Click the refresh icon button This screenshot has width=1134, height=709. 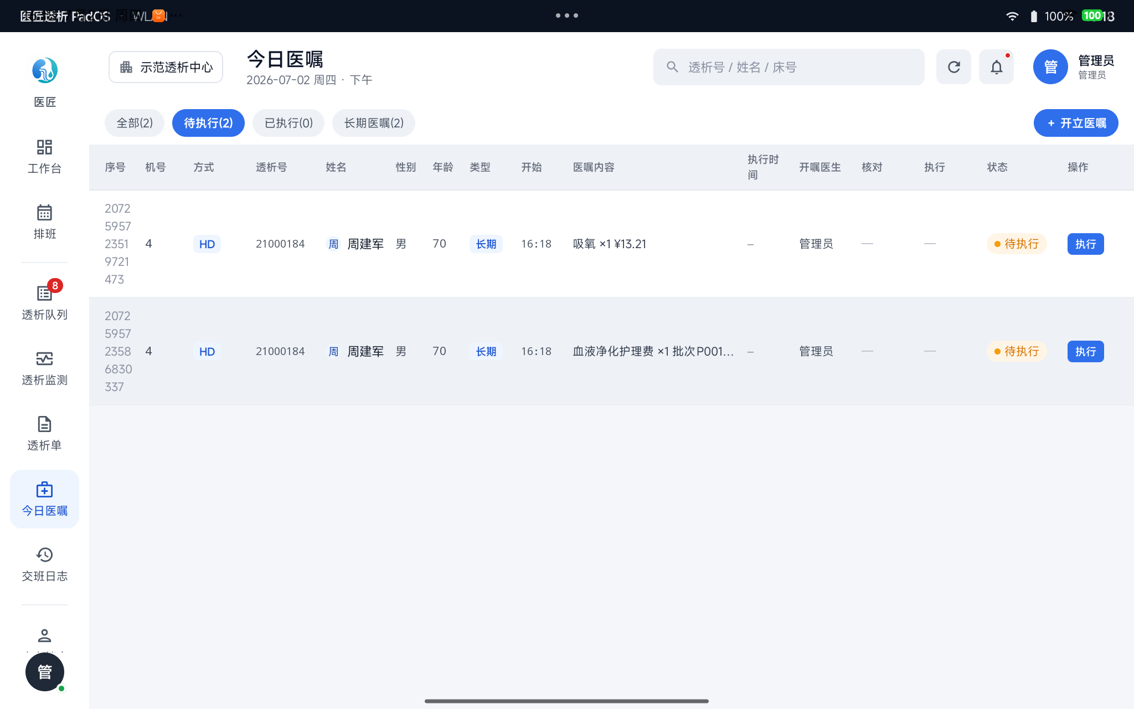coord(953,67)
